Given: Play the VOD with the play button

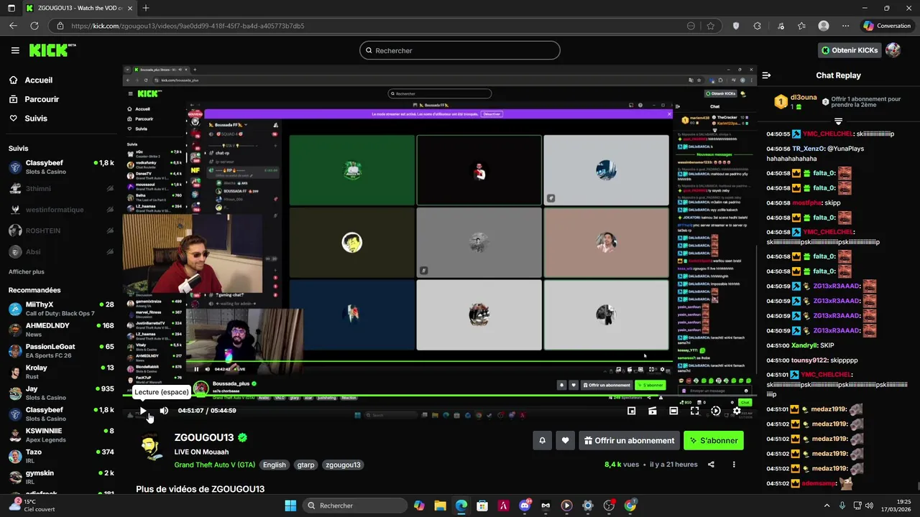Looking at the screenshot, I should [x=143, y=411].
